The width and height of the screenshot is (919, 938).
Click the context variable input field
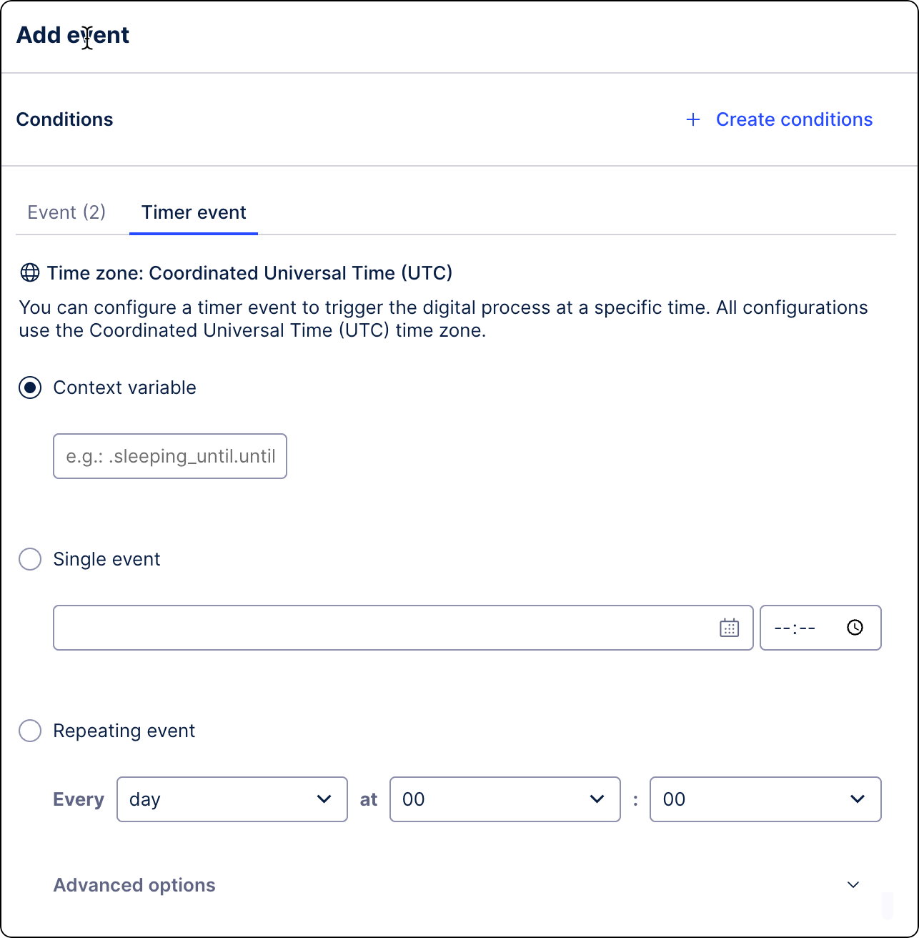(x=169, y=456)
